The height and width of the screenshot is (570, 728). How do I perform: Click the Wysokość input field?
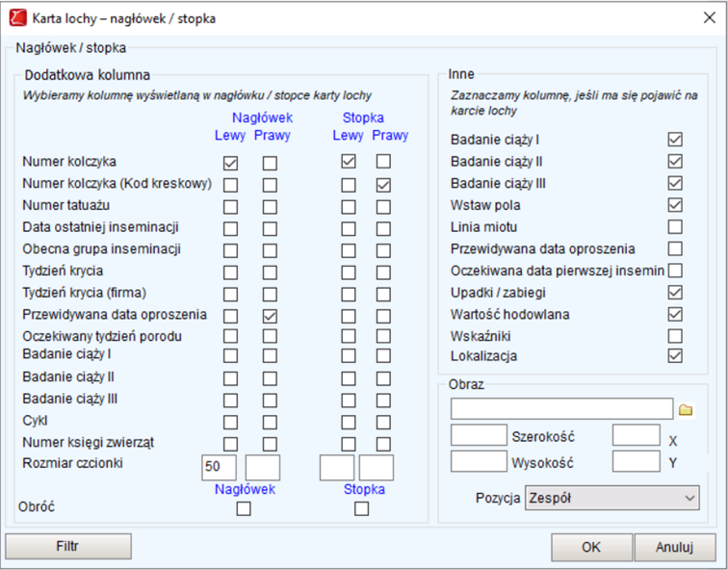tap(479, 461)
